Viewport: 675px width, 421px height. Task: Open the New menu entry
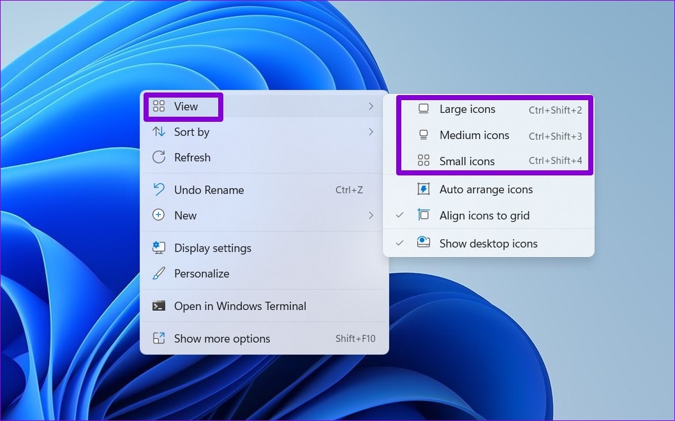point(264,215)
